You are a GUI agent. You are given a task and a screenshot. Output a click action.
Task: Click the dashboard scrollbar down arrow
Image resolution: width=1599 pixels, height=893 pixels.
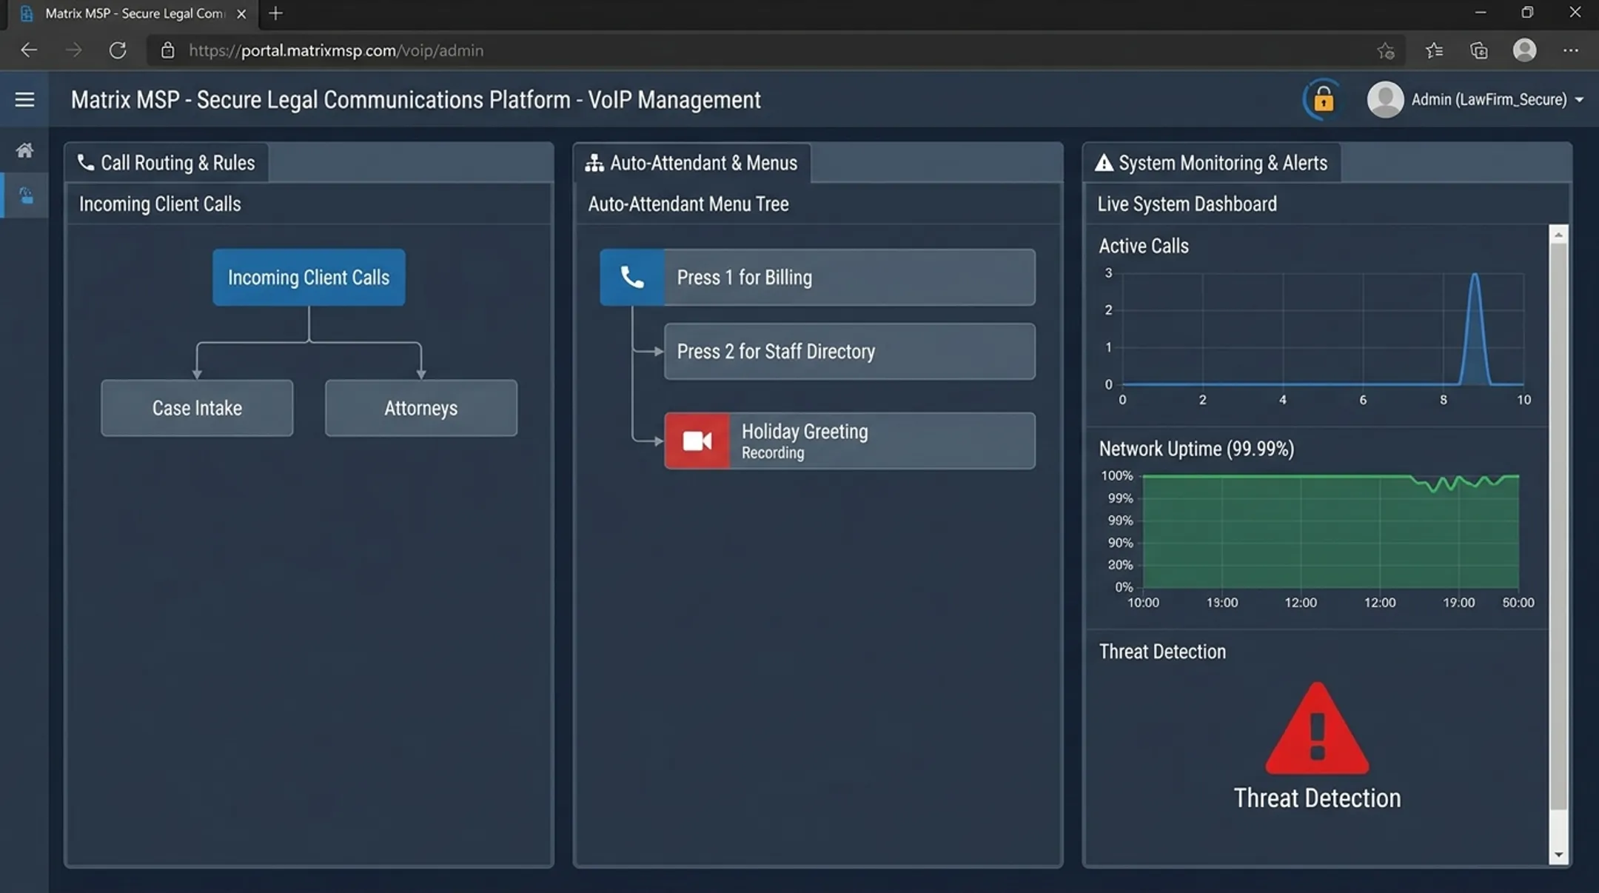click(x=1558, y=854)
